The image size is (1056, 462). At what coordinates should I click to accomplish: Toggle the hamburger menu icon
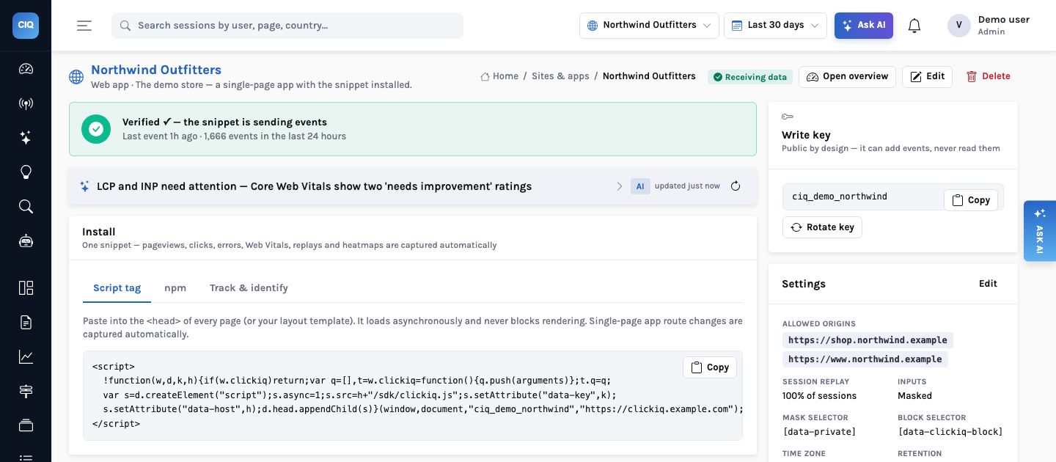[x=84, y=25]
